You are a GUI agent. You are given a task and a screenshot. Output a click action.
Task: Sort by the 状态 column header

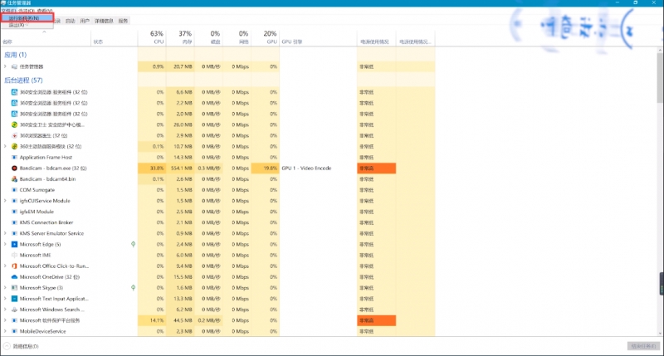pos(115,37)
